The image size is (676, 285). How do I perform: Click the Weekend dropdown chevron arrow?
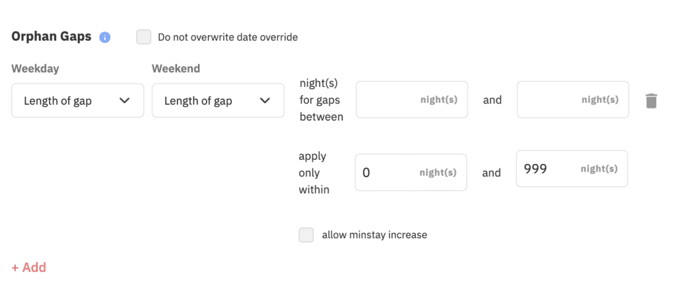[x=265, y=101]
